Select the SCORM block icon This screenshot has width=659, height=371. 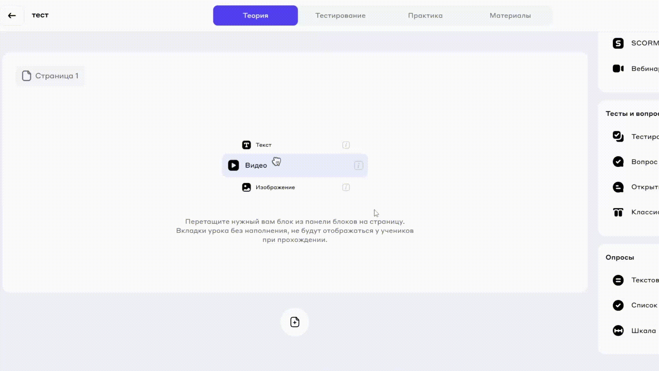point(618,43)
